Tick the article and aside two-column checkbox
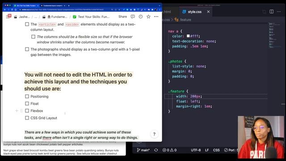This screenshot has height=161, width=286. pos(27,24)
